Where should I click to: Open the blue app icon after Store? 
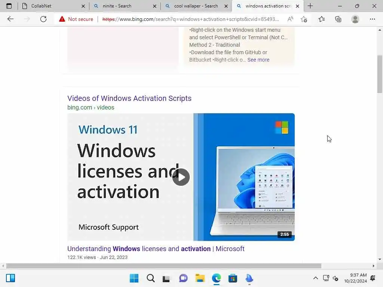tap(249, 278)
